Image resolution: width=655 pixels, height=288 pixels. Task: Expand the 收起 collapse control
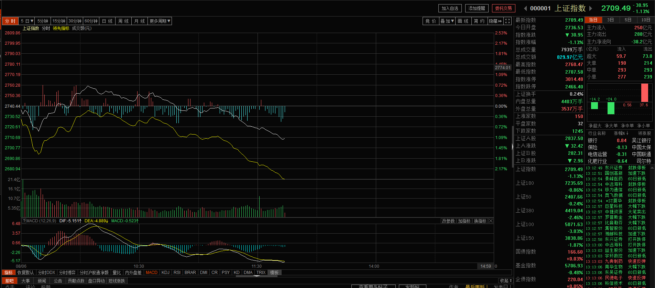505,281
